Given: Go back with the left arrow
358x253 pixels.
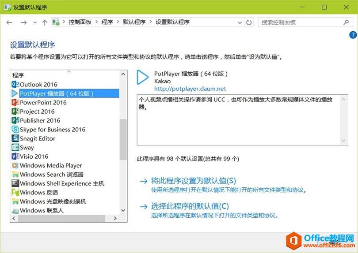Looking at the screenshot, I should 9,22.
